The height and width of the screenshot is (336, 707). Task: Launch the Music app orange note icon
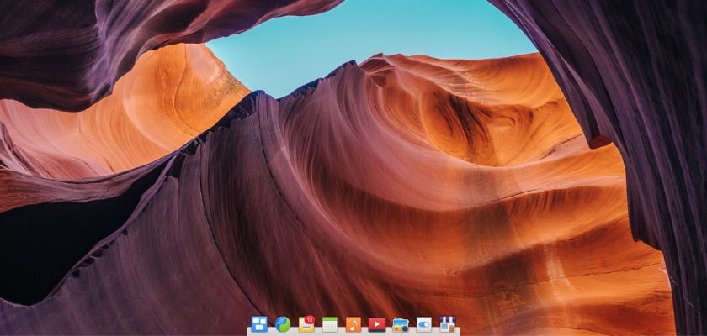(353, 324)
